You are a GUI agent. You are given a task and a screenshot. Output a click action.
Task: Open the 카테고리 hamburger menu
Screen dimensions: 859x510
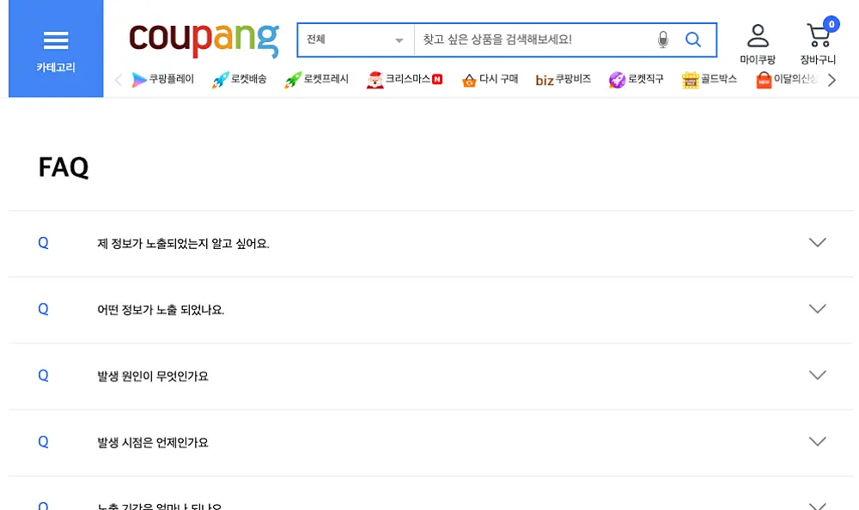pos(55,39)
